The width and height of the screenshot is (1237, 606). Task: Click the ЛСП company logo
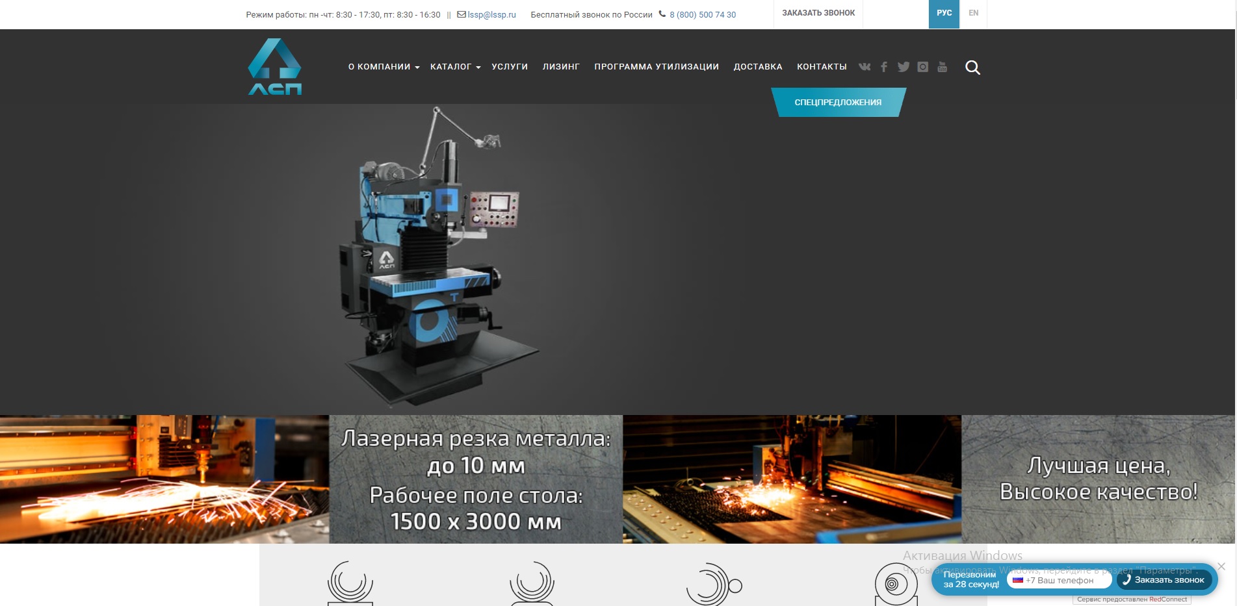pyautogui.click(x=274, y=67)
